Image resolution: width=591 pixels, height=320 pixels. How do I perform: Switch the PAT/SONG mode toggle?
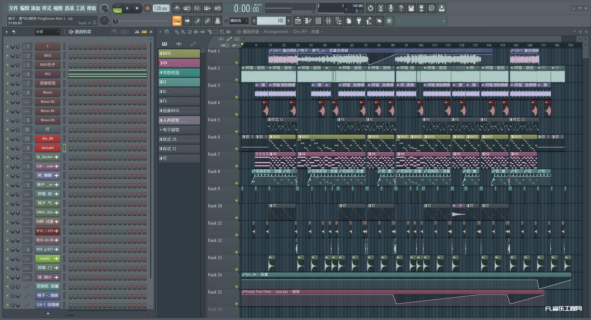[118, 8]
